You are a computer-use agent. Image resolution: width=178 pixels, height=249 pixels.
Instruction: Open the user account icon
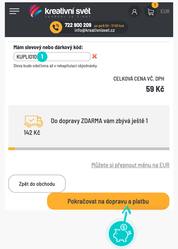(134, 12)
